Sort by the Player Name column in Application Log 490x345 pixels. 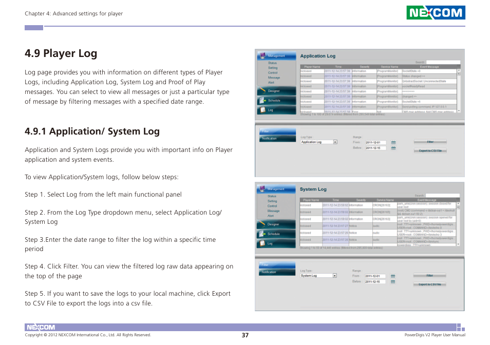(312, 67)
